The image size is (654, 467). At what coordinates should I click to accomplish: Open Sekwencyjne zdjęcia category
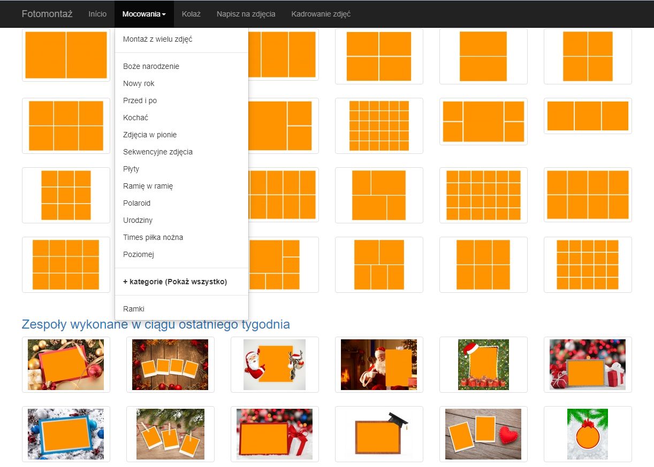(181, 152)
